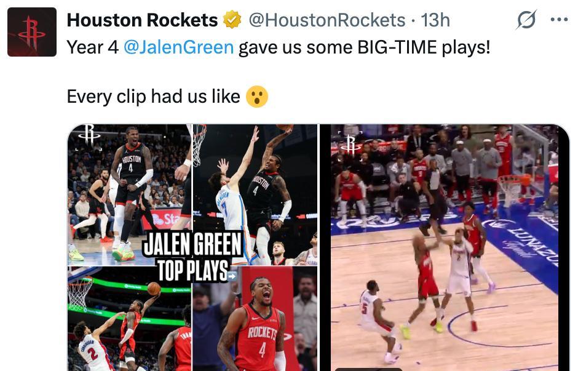Viewport: 578px width, 371px height.
Task: Open the Houston Rockets profile avatar
Action: (x=32, y=32)
